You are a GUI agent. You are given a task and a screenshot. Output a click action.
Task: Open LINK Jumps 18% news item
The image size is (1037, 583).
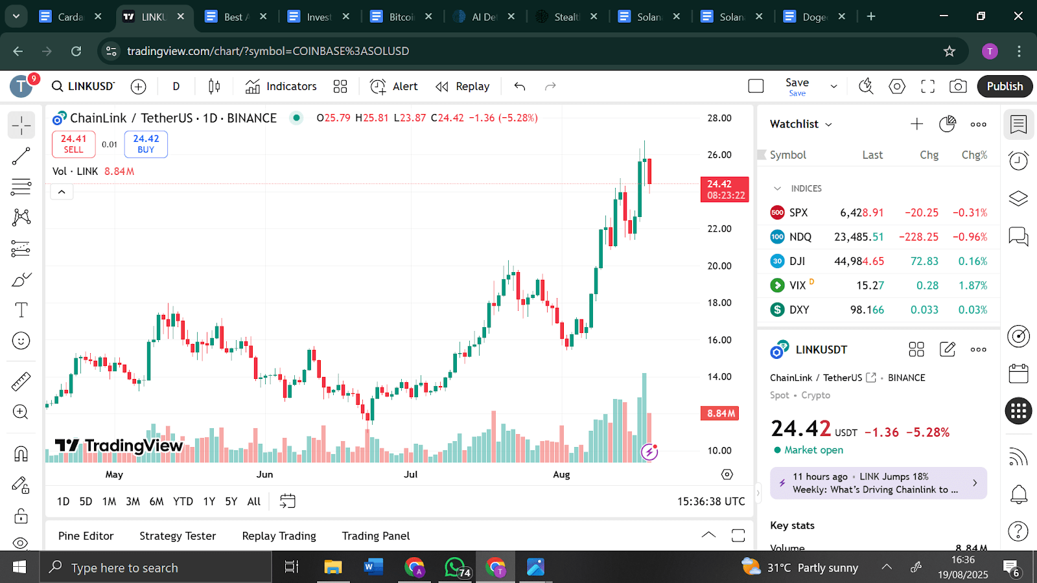pos(878,483)
